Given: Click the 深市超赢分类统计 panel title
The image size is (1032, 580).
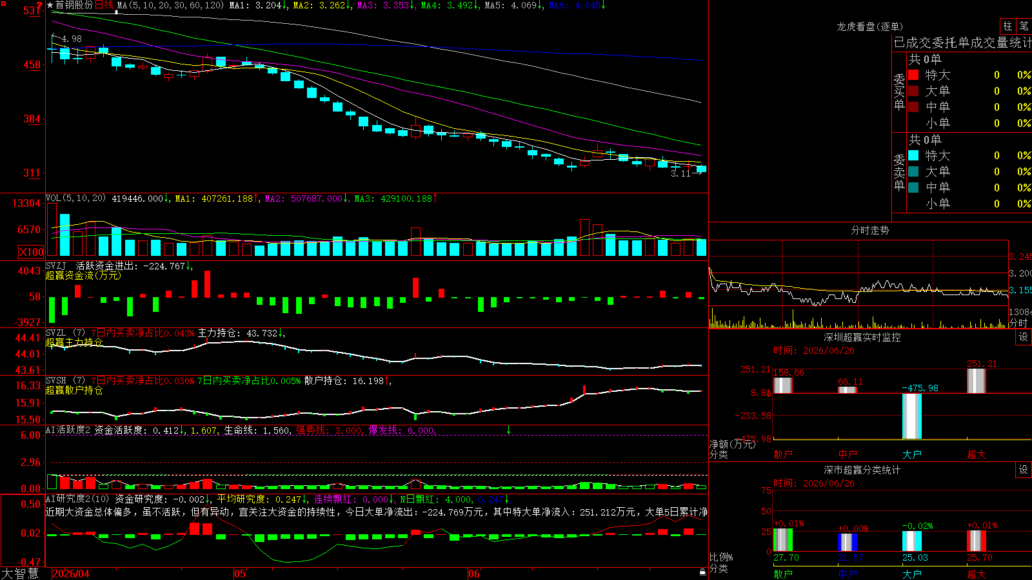Looking at the screenshot, I should (x=862, y=470).
